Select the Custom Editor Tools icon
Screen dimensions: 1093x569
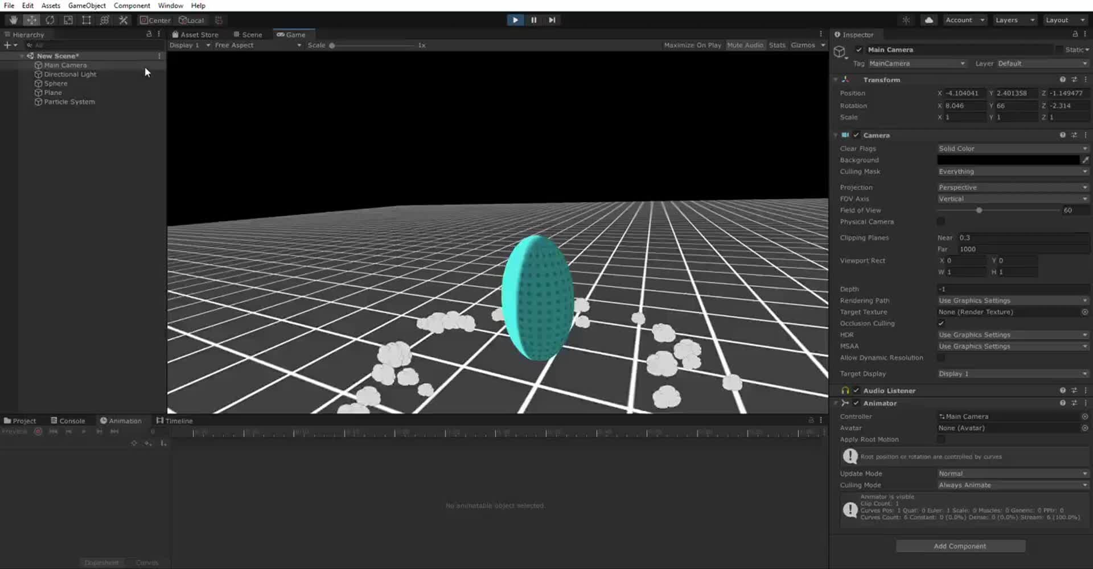(x=123, y=20)
